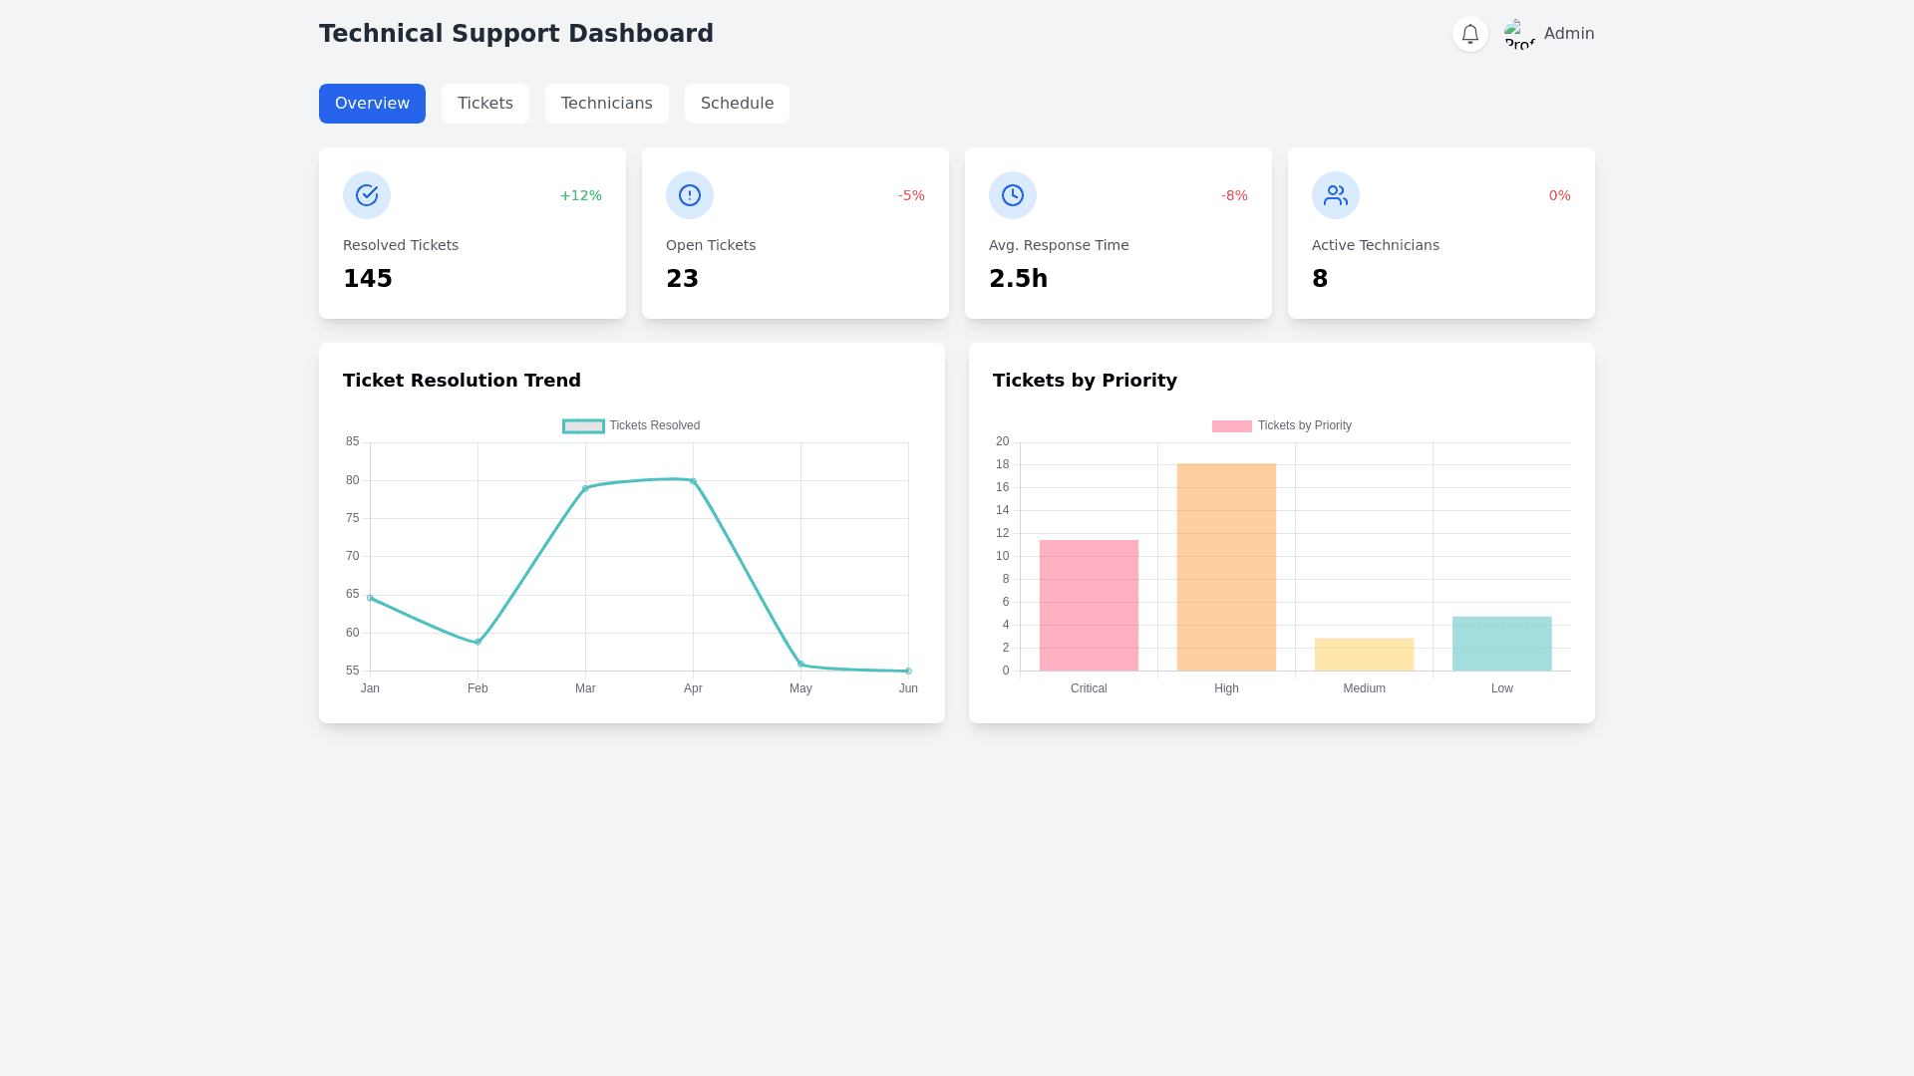Click the Open Tickets alert icon
The height and width of the screenshot is (1076, 1914).
pyautogui.click(x=690, y=195)
